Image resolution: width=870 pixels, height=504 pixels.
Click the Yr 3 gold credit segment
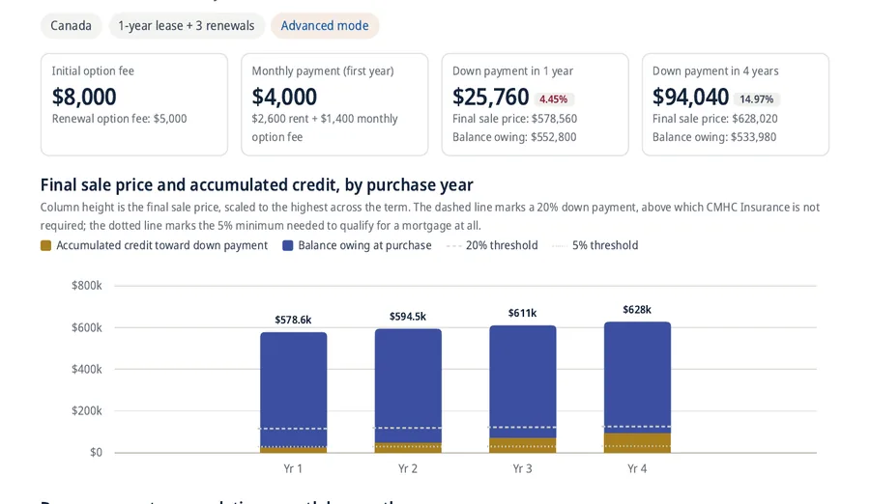pos(523,446)
